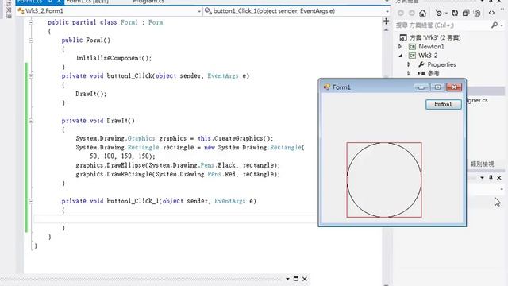The image size is (508, 286).
Task: Collapse the button1_Click_1 method region
Action: [31, 201]
